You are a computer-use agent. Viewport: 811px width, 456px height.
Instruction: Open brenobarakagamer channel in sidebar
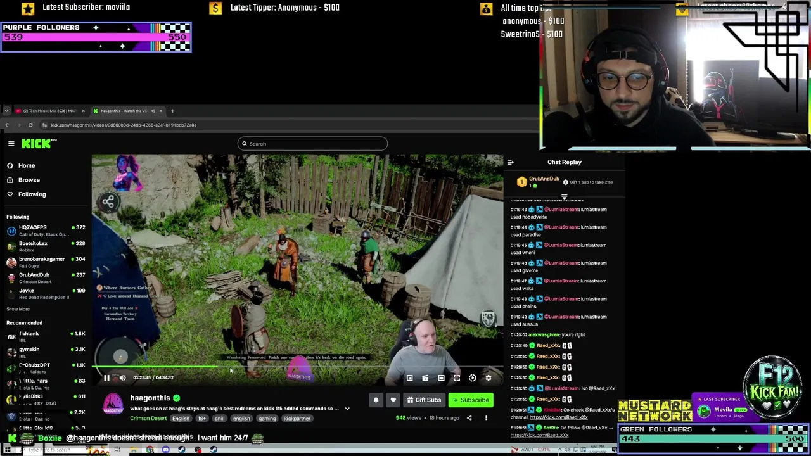click(x=46, y=262)
